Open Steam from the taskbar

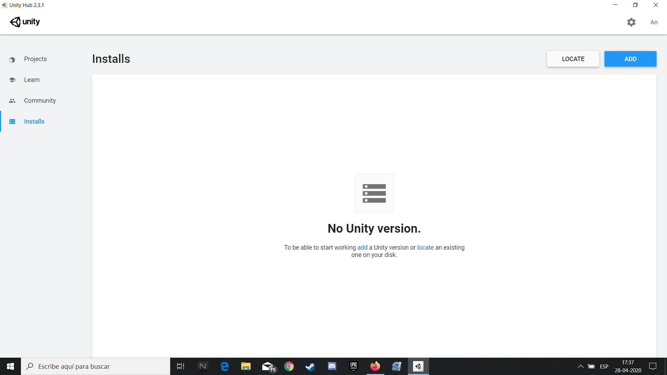pos(310,366)
